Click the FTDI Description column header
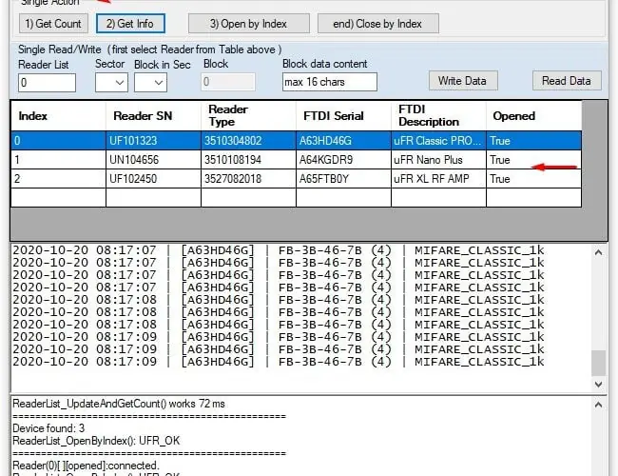The image size is (618, 476). pos(438,115)
